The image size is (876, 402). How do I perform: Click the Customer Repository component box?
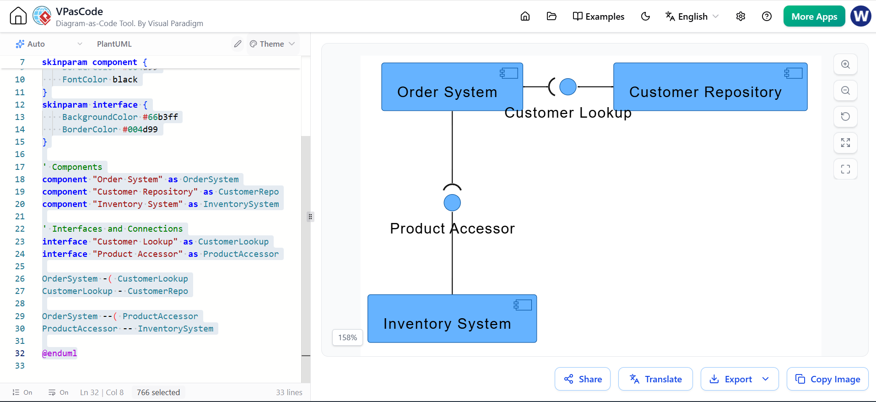[710, 87]
